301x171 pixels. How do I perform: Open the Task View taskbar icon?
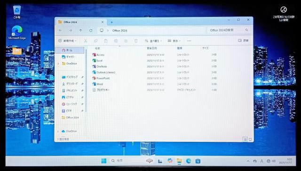(160, 161)
